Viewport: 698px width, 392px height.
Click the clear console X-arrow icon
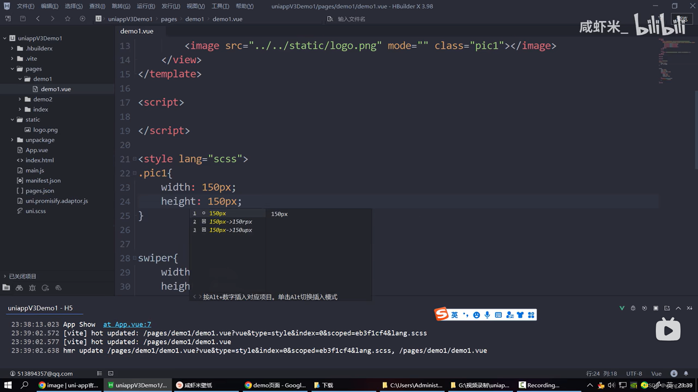tap(690, 308)
